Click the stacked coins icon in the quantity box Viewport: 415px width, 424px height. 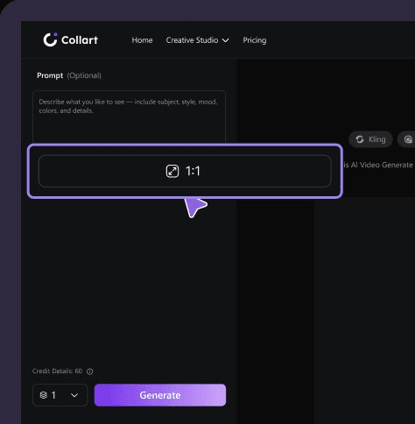point(44,395)
